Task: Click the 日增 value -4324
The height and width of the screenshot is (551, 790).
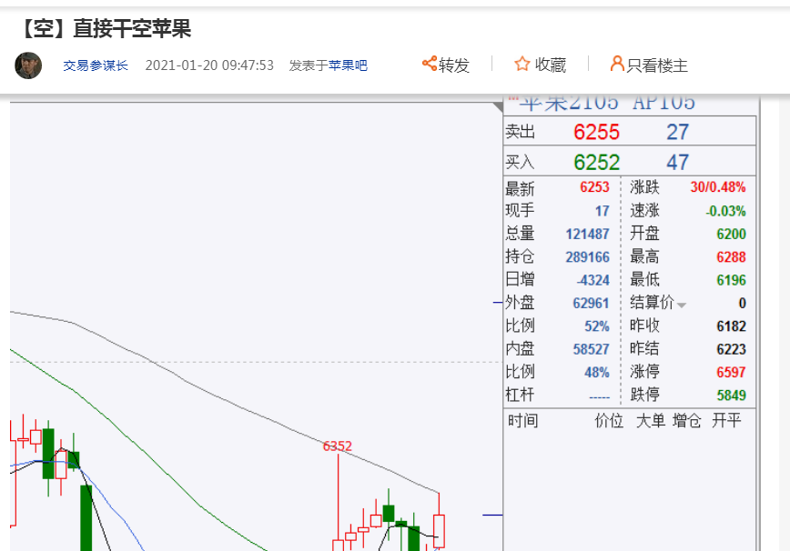Action: 593,280
